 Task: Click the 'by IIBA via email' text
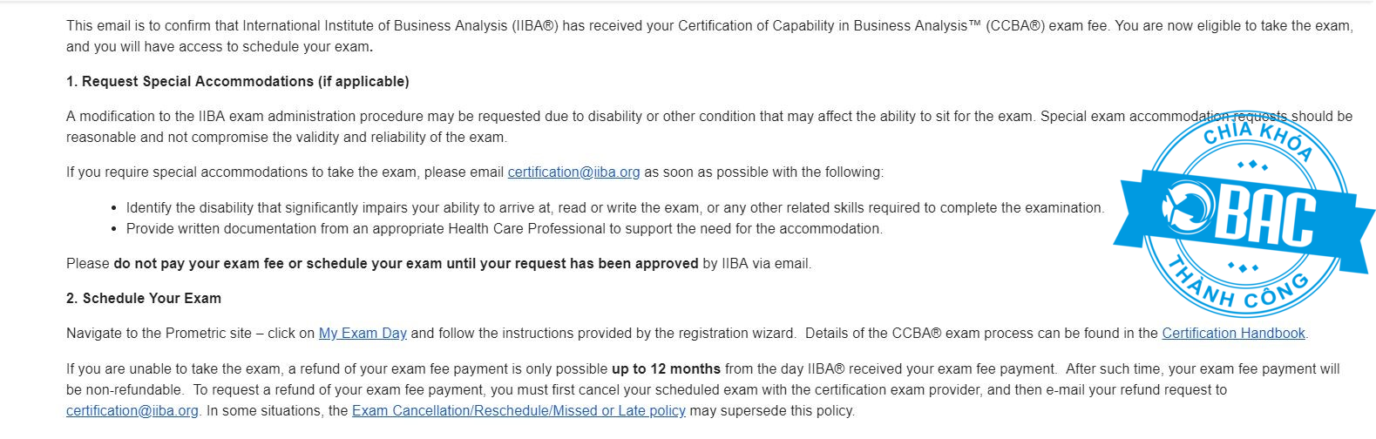tap(756, 264)
